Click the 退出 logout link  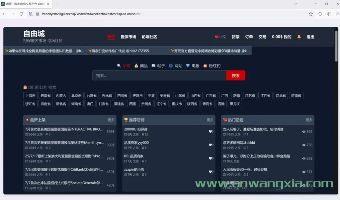(x=310, y=37)
